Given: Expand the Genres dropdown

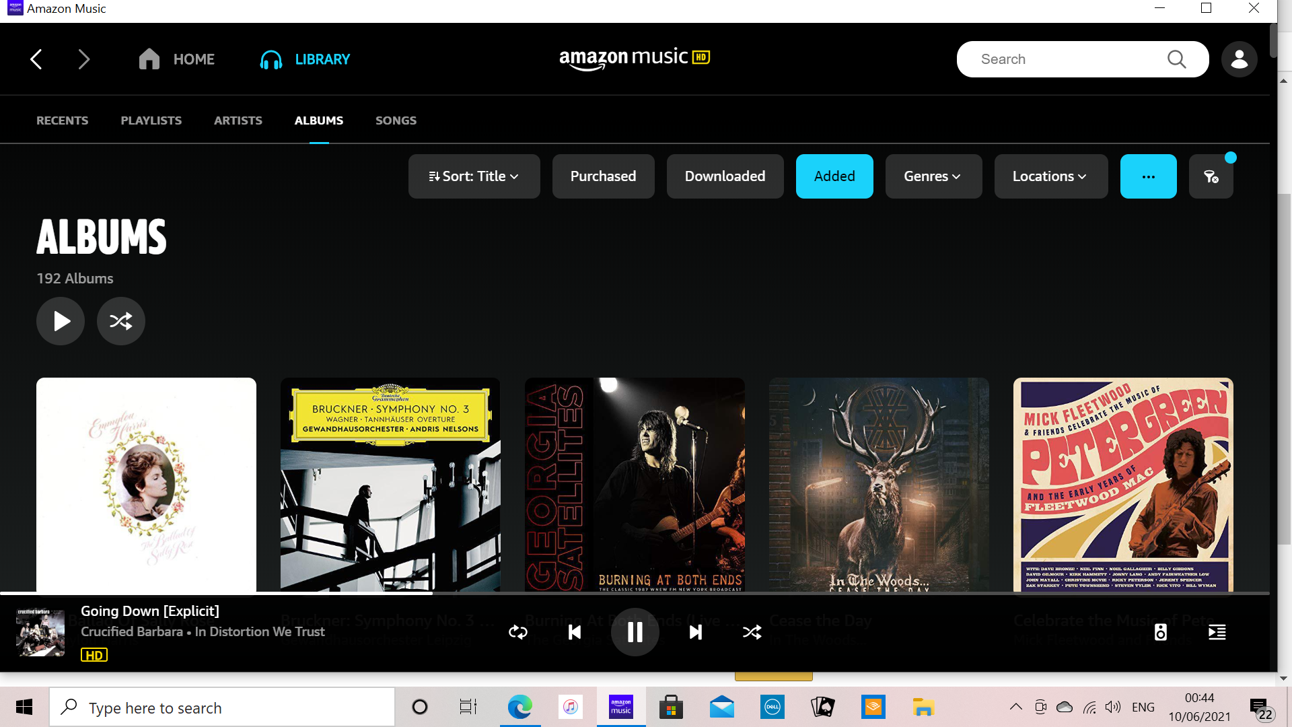Looking at the screenshot, I should tap(933, 176).
